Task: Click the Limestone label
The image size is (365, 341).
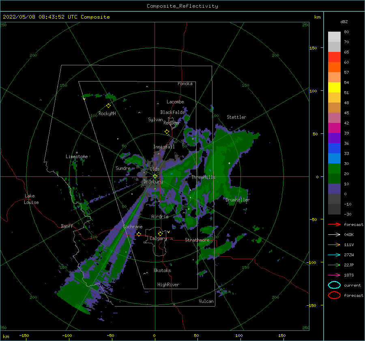Action: (x=77, y=157)
